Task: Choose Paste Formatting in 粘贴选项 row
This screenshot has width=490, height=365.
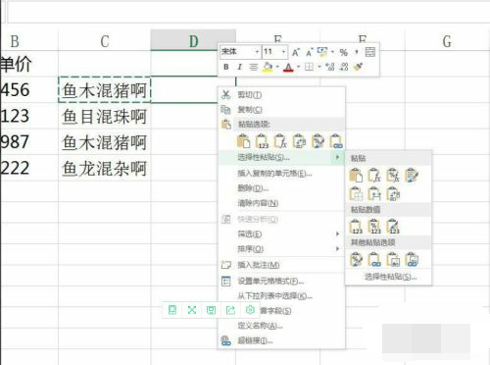Action: pyautogui.click(x=318, y=141)
